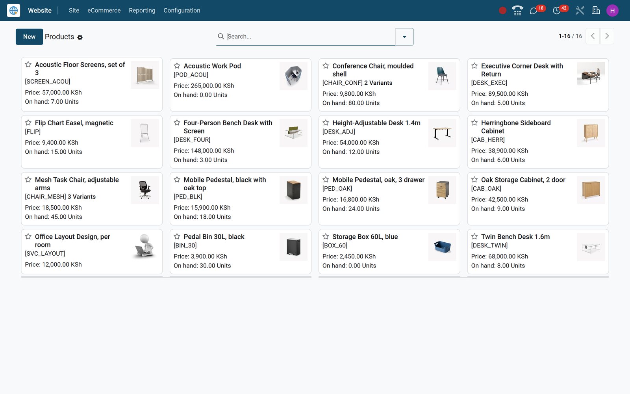Open the Conference Chair product image
This screenshot has width=630, height=394.
coord(442,76)
